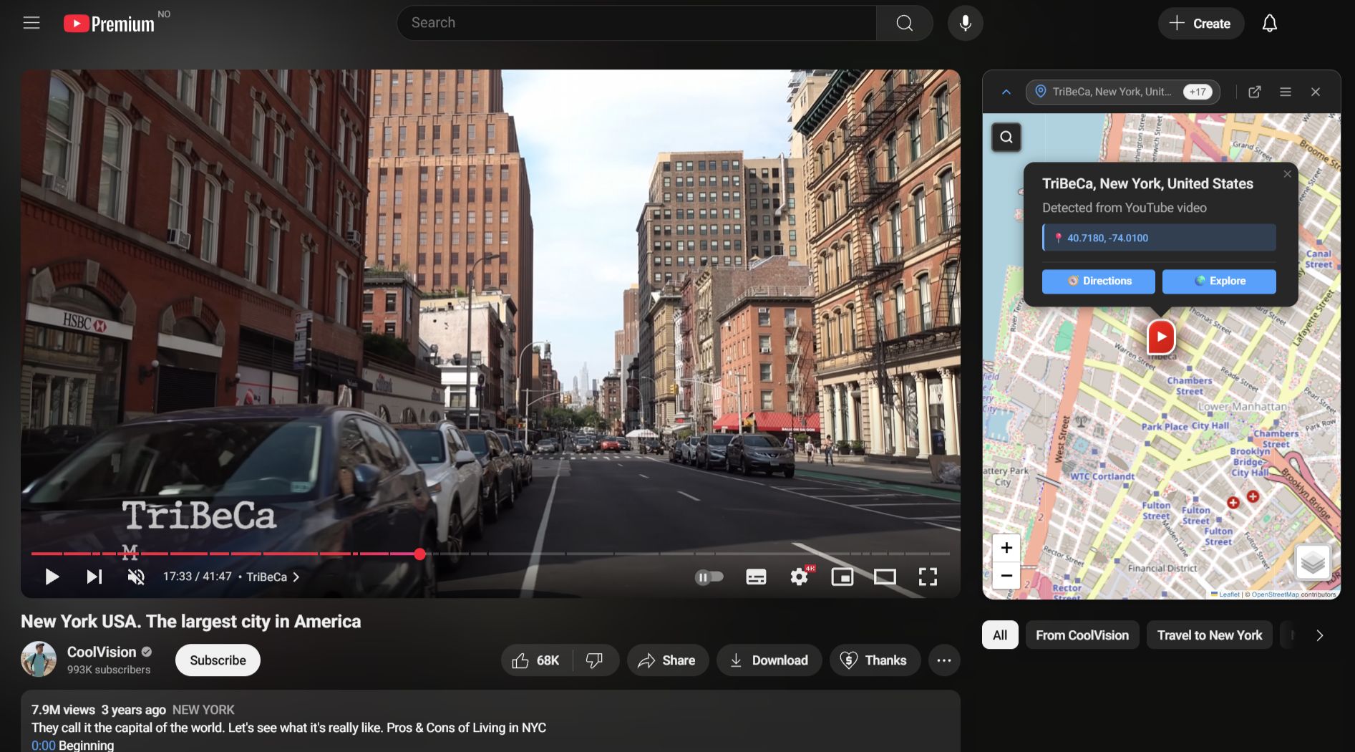Image resolution: width=1355 pixels, height=752 pixels.
Task: Seek using the red video progress bar
Action: tap(420, 554)
